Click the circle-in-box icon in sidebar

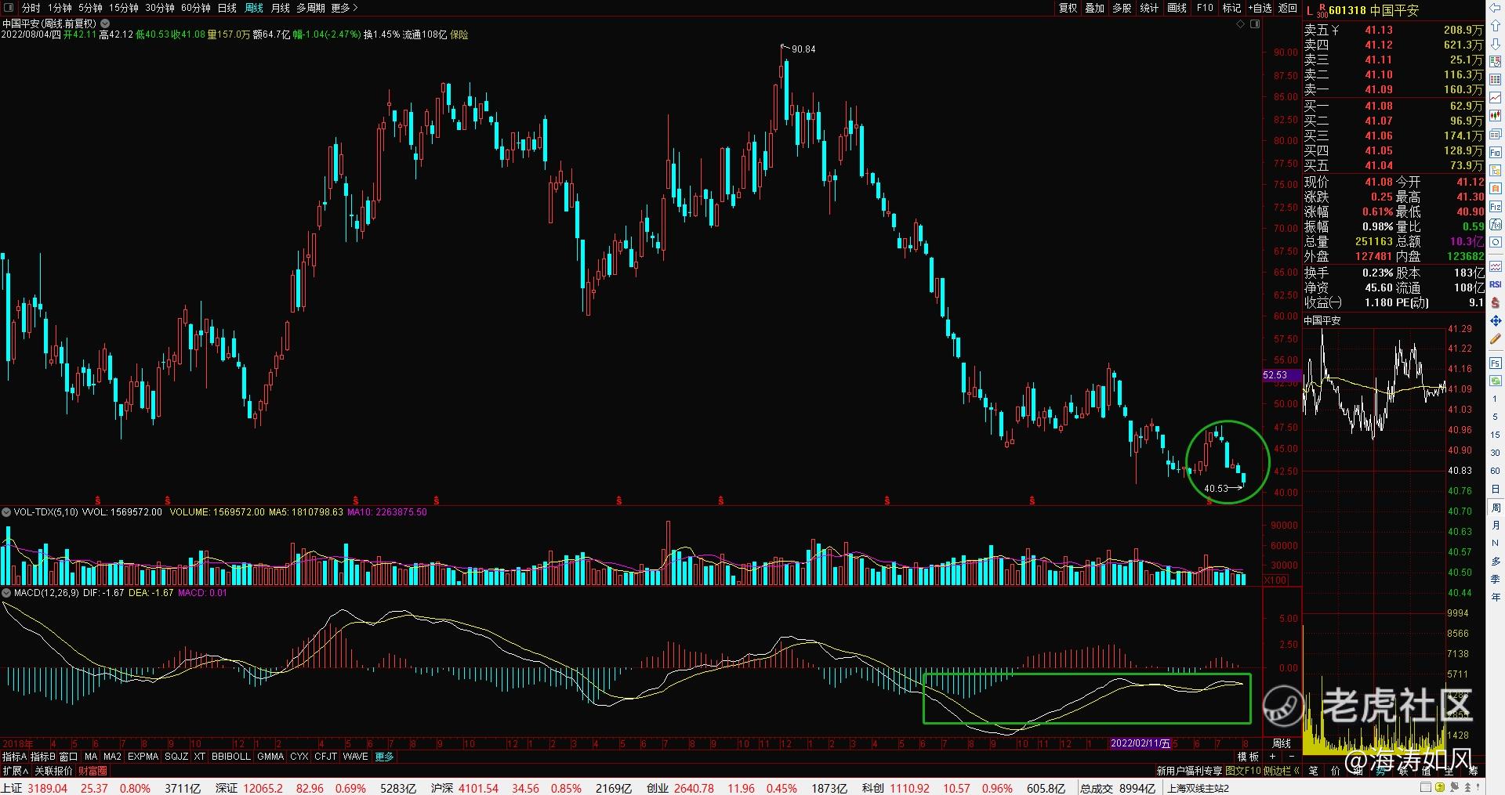[1495, 242]
